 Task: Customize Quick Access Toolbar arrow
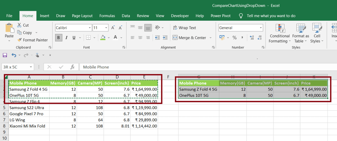pos(50,55)
